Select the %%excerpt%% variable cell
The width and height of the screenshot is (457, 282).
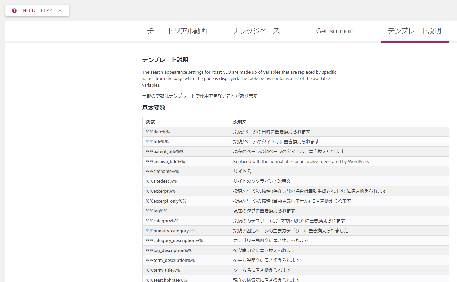pos(186,191)
